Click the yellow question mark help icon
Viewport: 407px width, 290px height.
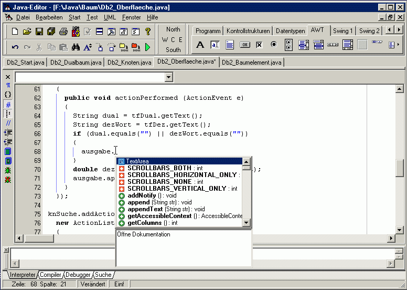click(x=148, y=32)
